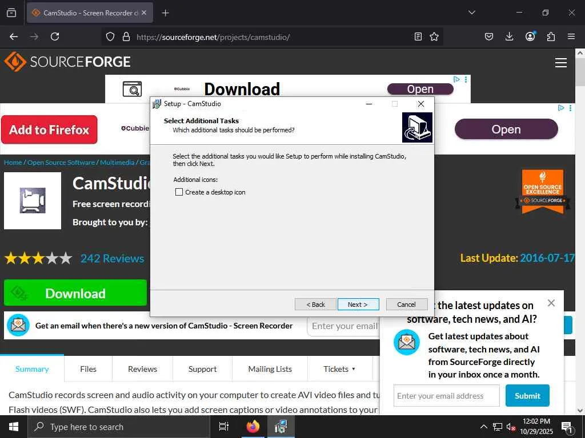585x438 pixels.
Task: Open the AdChoices icon on second ad
Action: (x=561, y=108)
